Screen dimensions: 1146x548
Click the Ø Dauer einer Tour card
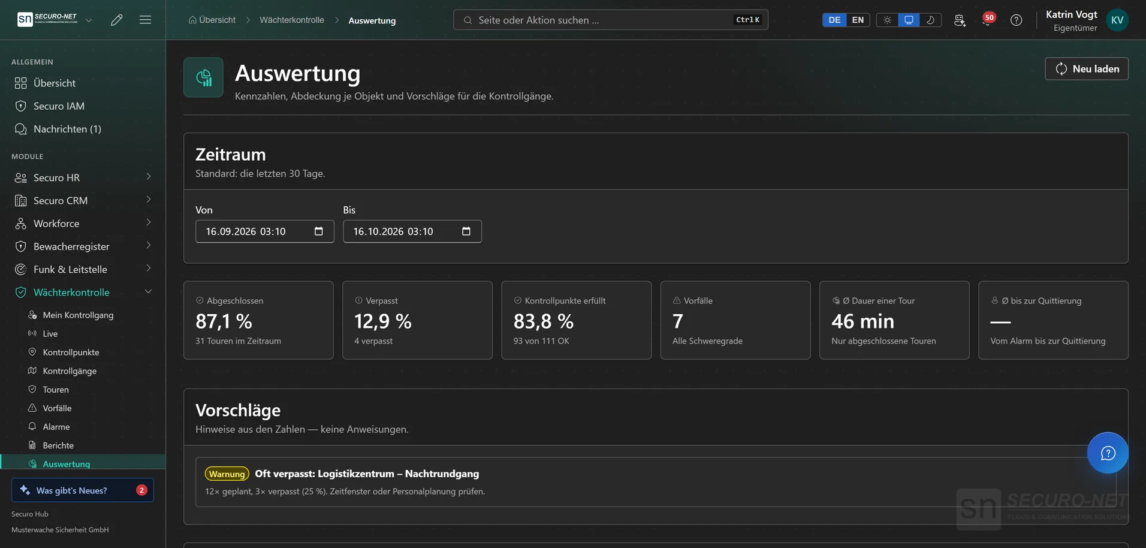click(x=894, y=320)
